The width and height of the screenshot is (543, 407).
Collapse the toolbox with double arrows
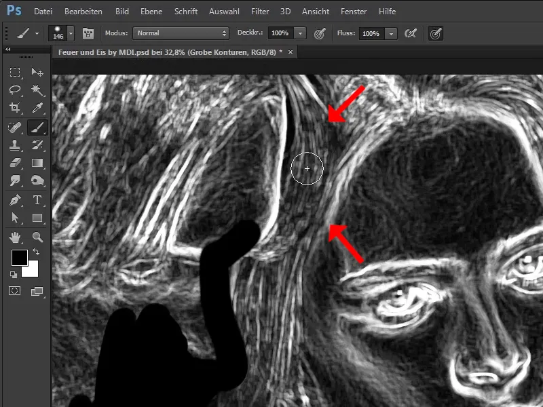(7, 50)
